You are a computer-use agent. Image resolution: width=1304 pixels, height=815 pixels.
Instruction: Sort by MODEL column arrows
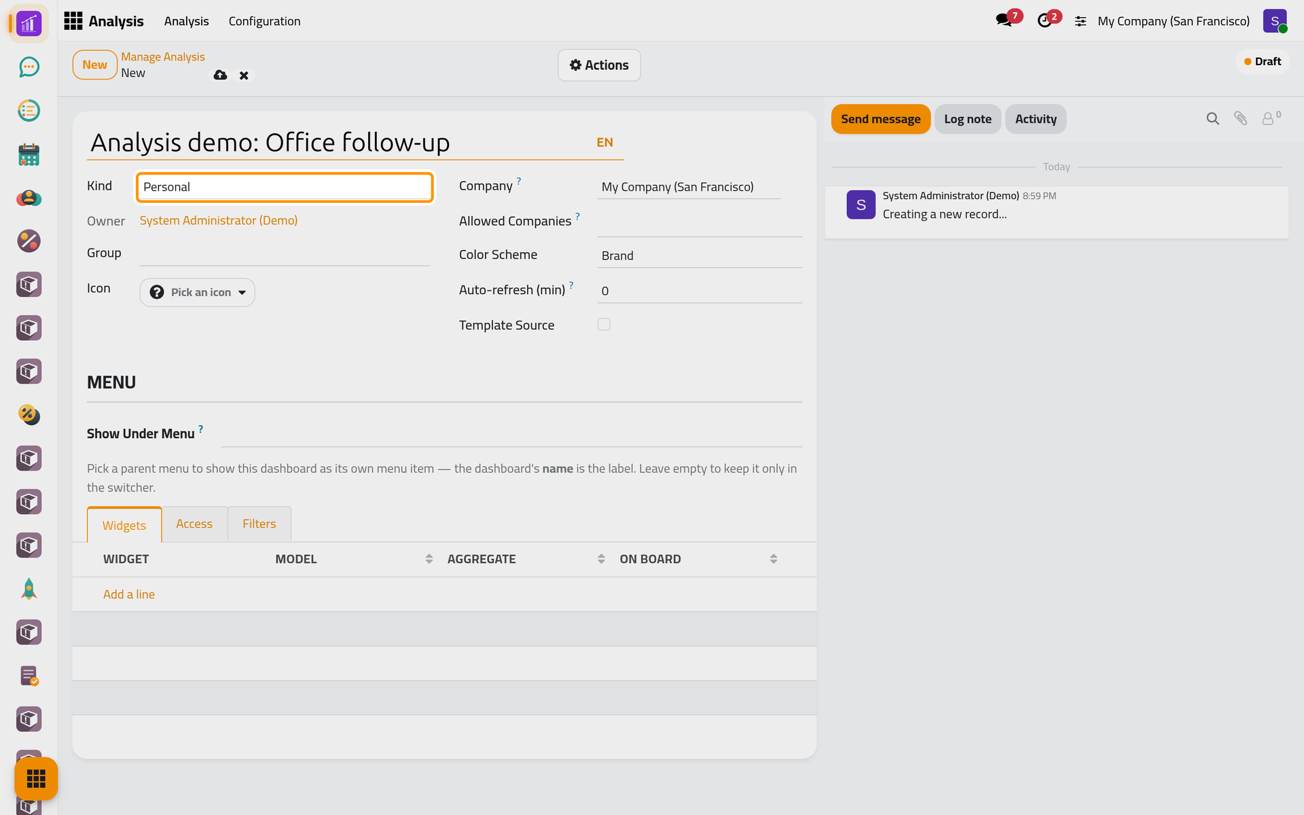(429, 559)
